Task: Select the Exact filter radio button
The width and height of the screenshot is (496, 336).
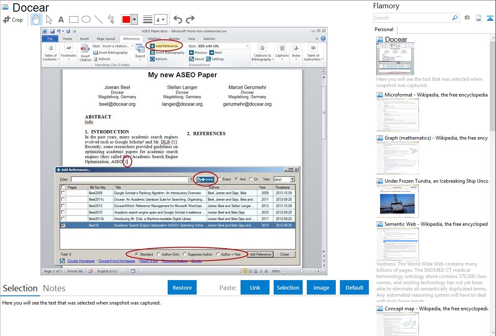Action: pos(219,179)
